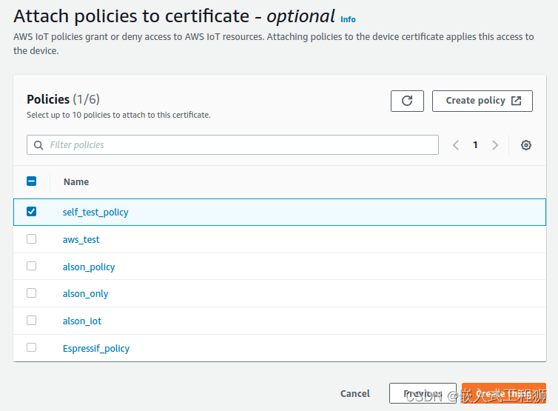Go to previous page arrow
Viewport: 558px width, 411px height.
[456, 145]
